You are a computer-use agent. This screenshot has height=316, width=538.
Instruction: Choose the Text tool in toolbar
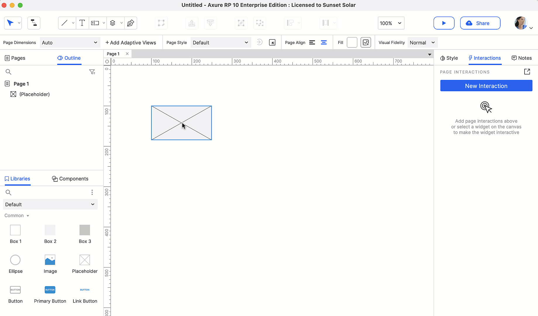(x=82, y=23)
